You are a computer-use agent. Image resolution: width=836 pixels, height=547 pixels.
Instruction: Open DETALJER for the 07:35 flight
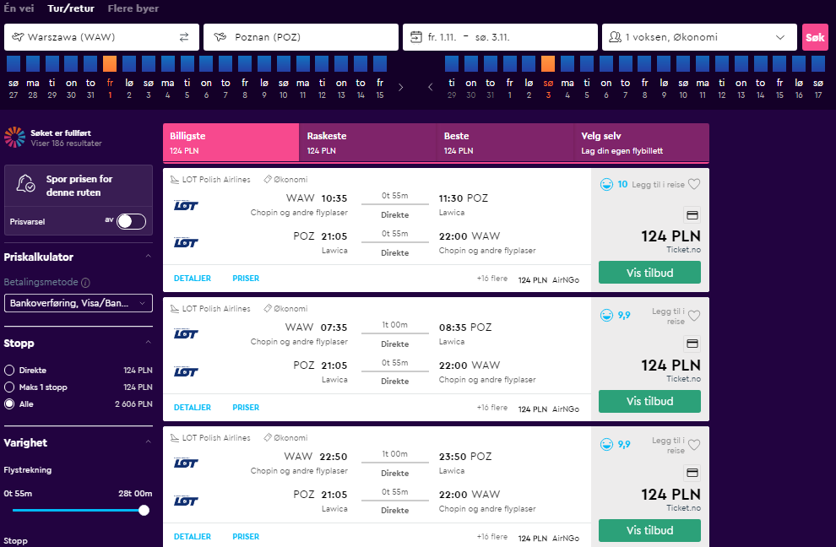pyautogui.click(x=193, y=408)
